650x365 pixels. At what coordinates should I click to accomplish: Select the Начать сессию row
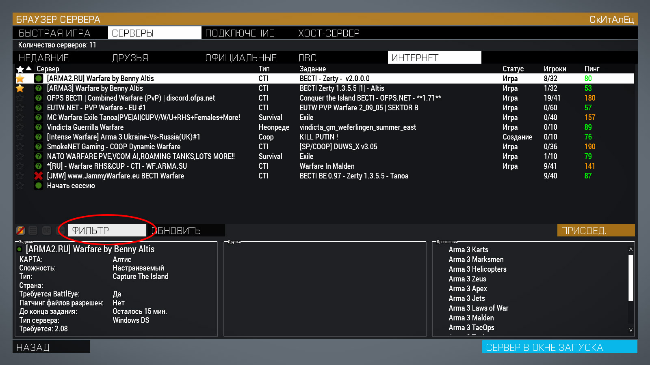tap(325, 185)
